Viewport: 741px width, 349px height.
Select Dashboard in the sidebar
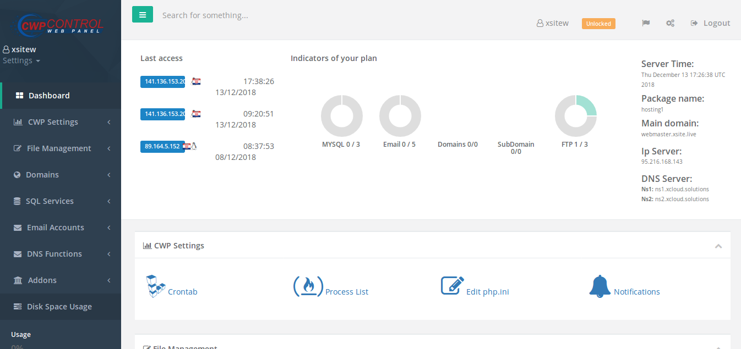point(49,96)
